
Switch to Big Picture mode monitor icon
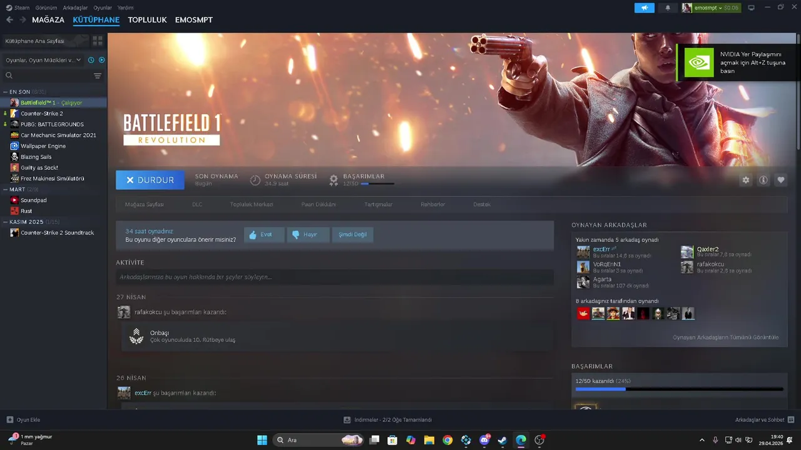[751, 7]
